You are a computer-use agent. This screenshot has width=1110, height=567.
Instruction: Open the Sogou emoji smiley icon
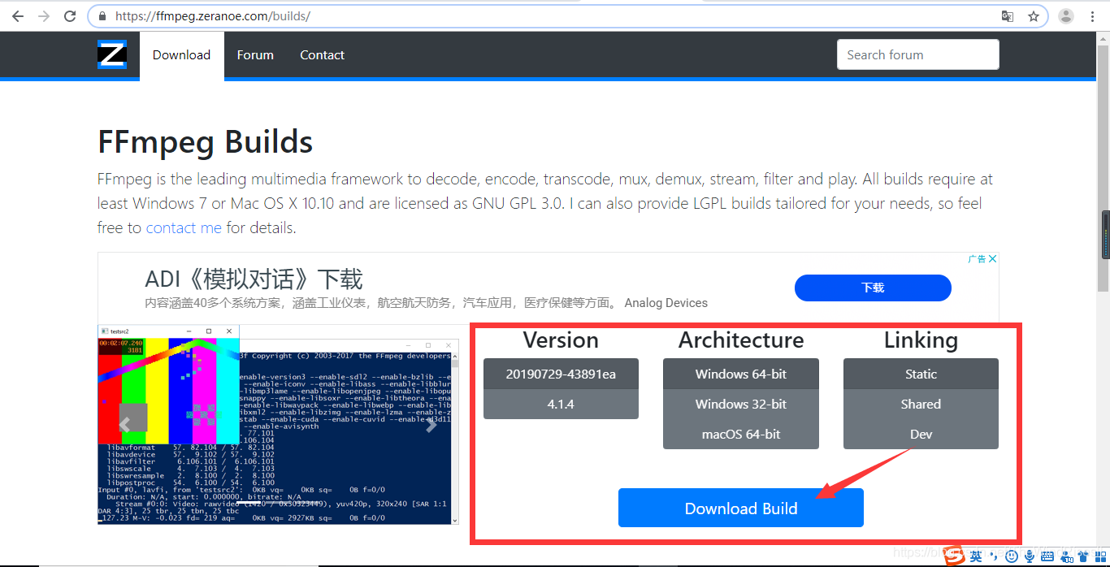[1012, 556]
